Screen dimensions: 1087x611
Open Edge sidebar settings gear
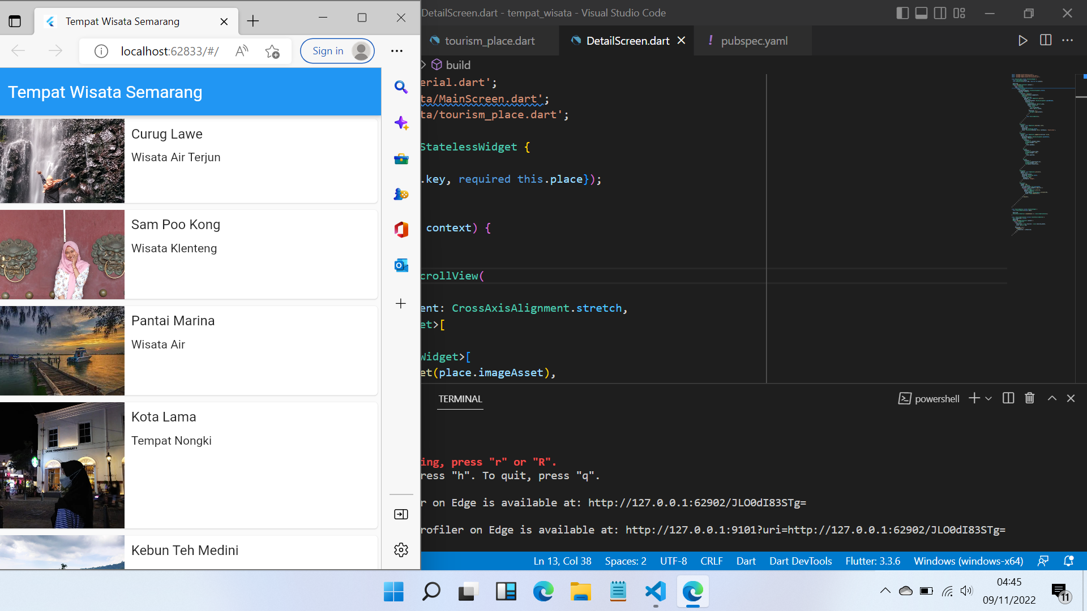tap(401, 550)
